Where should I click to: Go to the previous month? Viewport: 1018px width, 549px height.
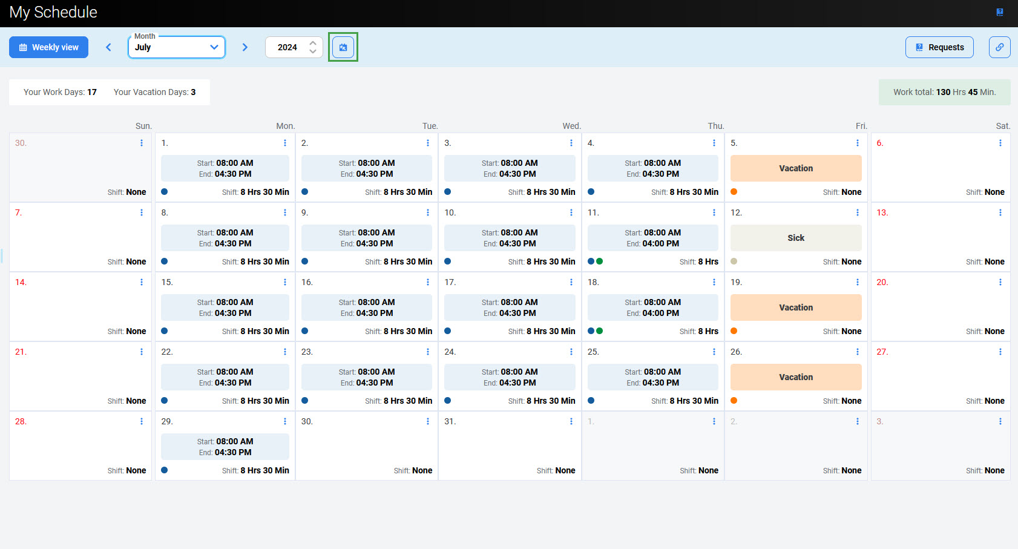click(x=109, y=47)
